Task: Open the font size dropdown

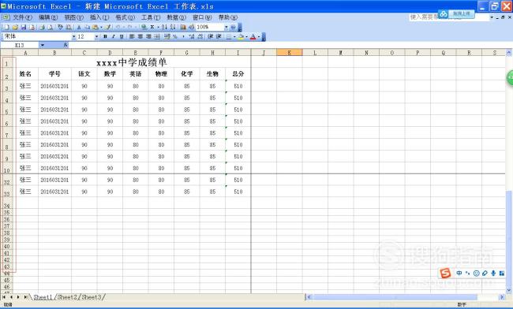Action: (96, 36)
